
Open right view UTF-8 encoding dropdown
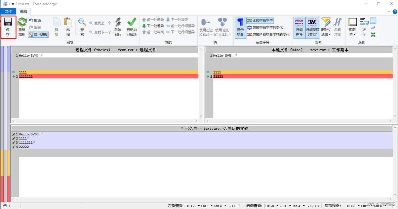[272, 206]
